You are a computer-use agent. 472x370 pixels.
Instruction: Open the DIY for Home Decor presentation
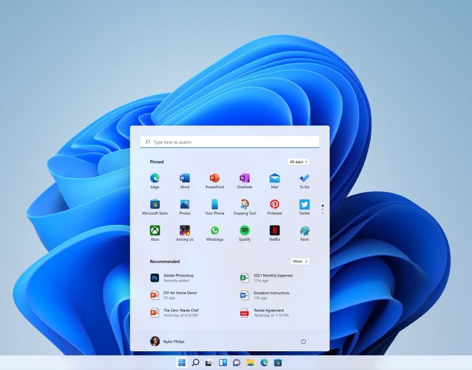pos(174,295)
